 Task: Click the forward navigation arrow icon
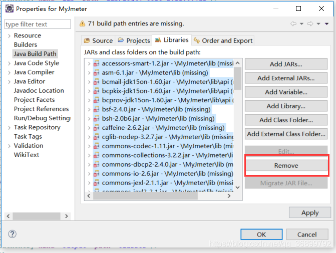pos(310,23)
